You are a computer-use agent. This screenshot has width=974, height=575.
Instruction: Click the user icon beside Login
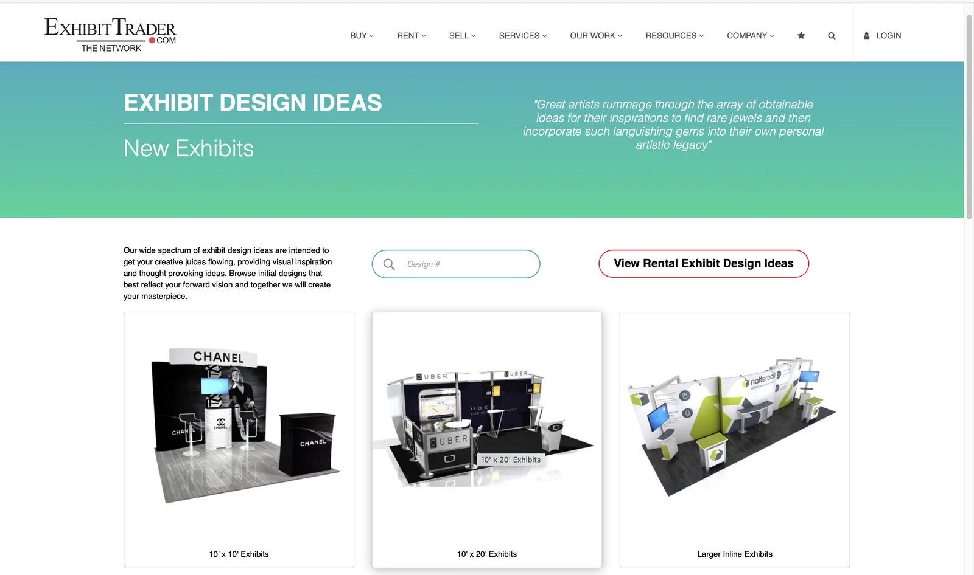pyautogui.click(x=866, y=36)
